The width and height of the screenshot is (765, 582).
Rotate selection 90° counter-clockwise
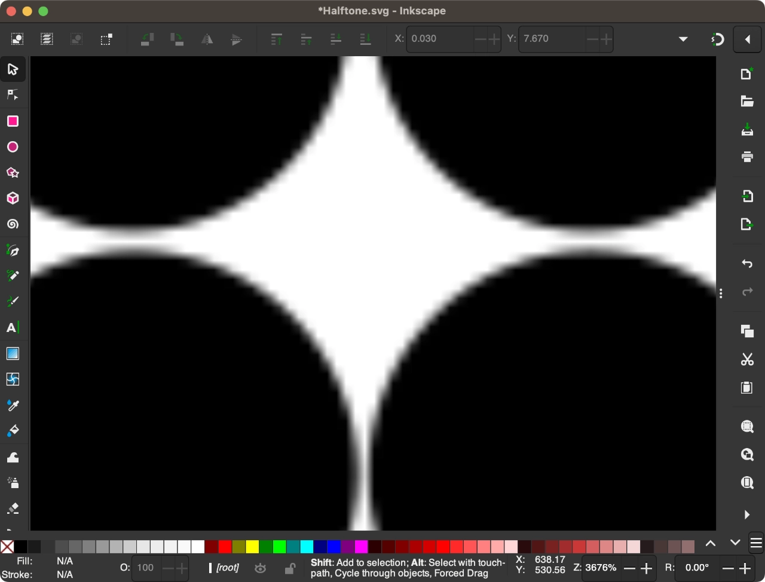[147, 39]
